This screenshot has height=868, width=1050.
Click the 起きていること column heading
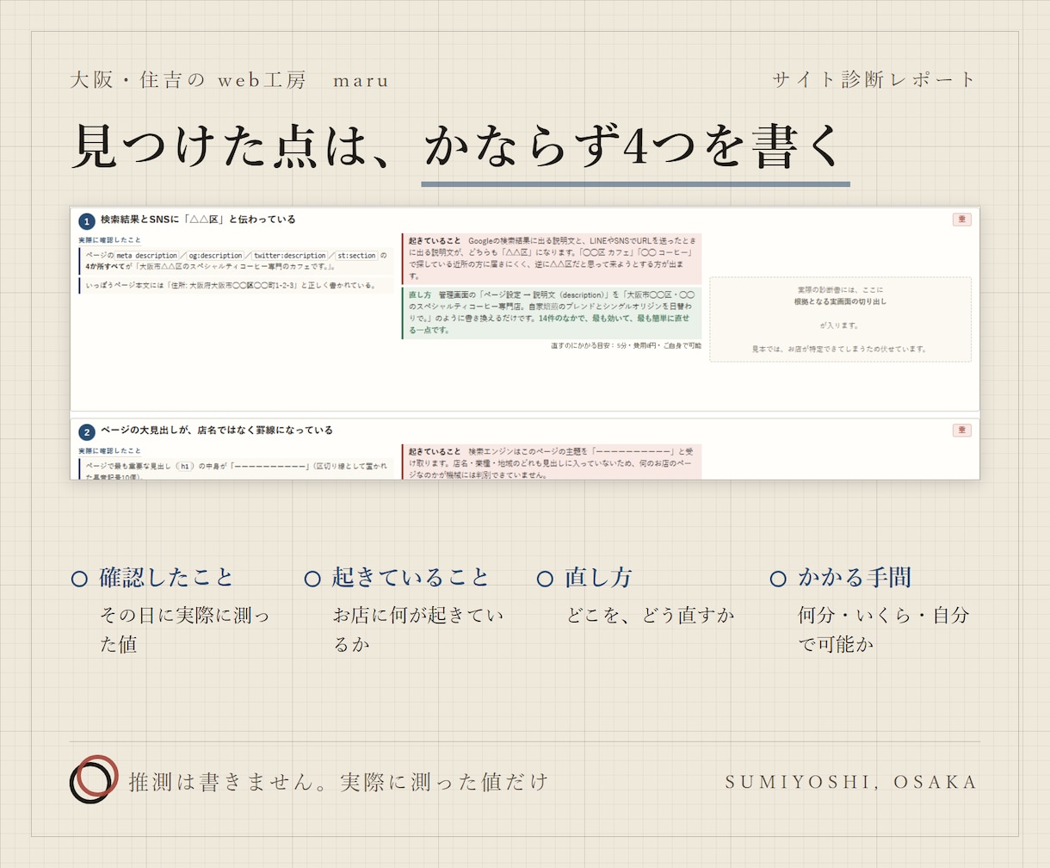411,578
